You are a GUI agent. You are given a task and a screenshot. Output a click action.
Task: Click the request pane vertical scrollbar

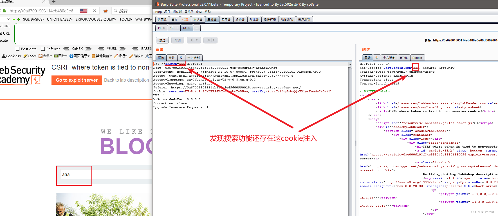(x=350, y=139)
